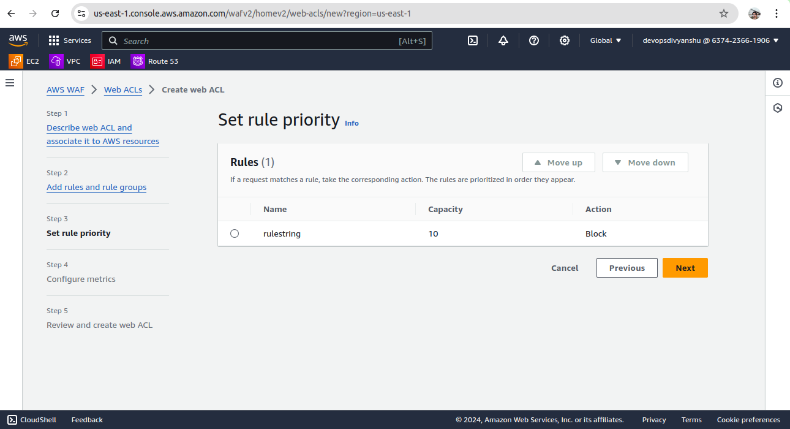
Task: Open the AWS CloudShell icon in top bar
Action: (x=473, y=40)
